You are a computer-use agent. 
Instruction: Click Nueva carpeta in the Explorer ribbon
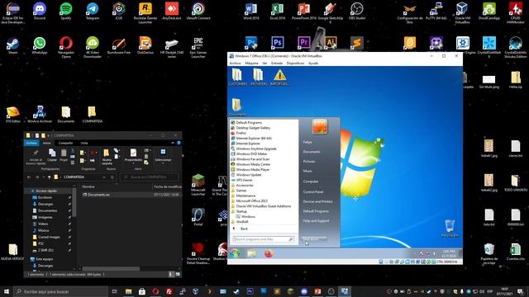pos(107,157)
